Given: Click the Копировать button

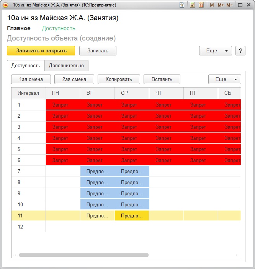Looking at the screenshot, I should pos(119,79).
